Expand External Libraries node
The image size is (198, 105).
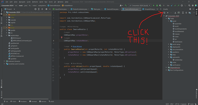tap(4, 61)
